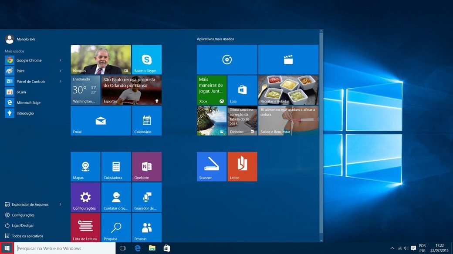Click the Aplicativos mais usados group heading
Viewport: 453px width, 254px height.
[x=216, y=39]
